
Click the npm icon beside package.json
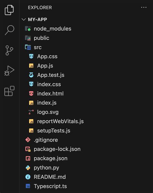28,158
